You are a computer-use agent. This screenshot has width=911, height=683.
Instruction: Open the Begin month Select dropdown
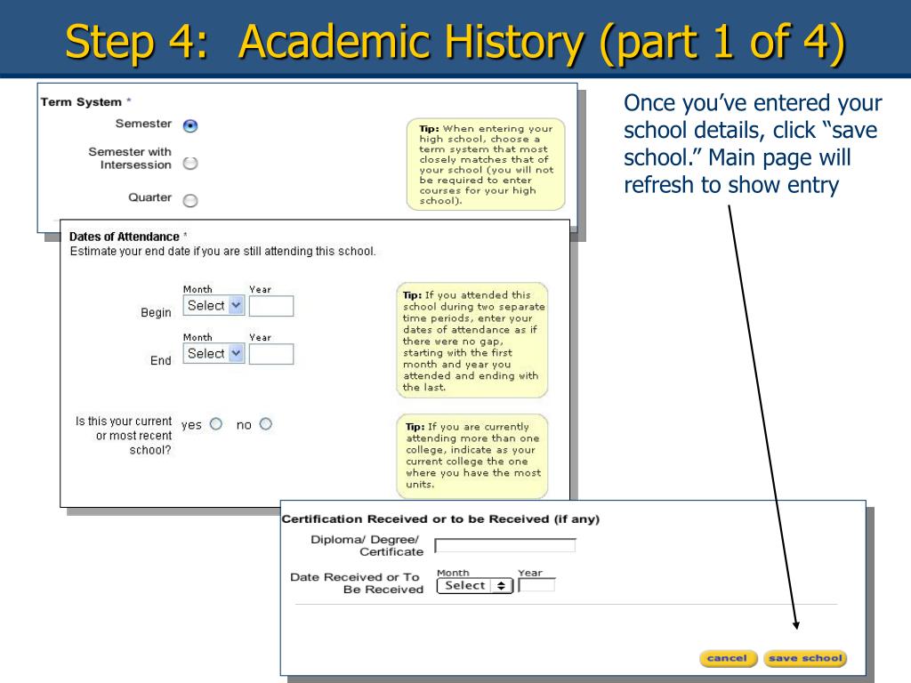pyautogui.click(x=214, y=306)
